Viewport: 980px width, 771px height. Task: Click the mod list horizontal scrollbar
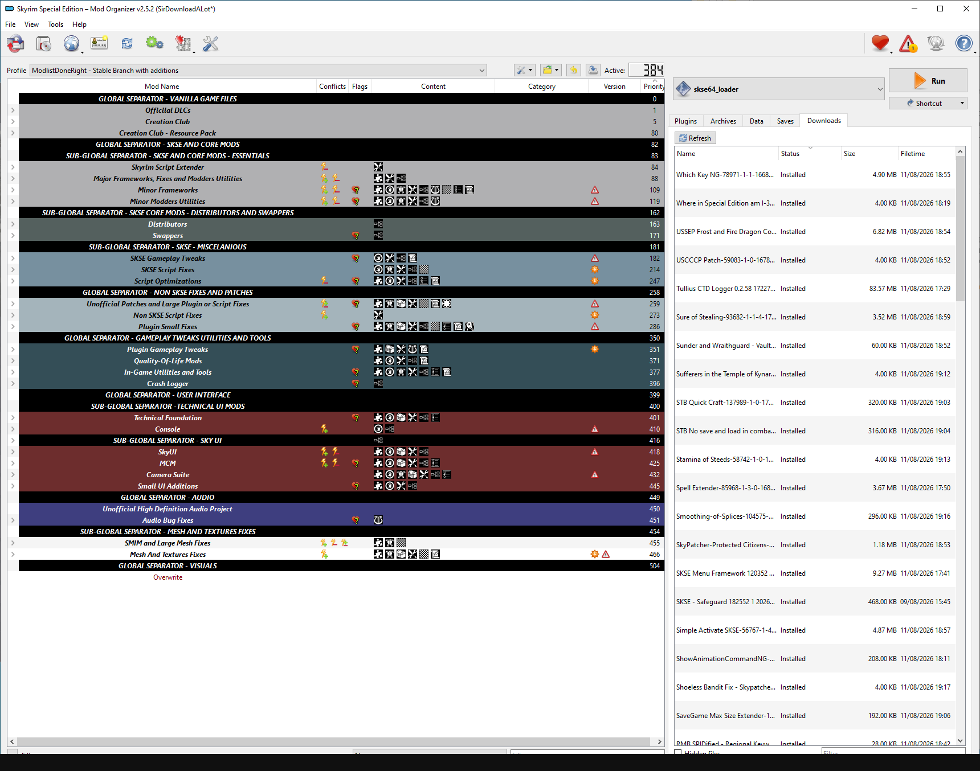point(333,741)
